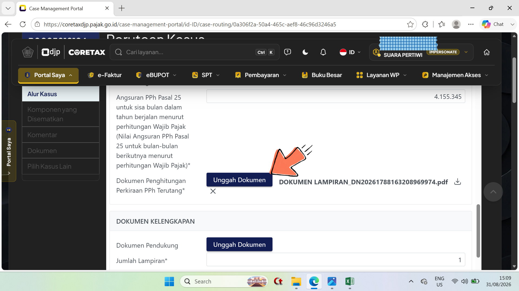The image size is (519, 291).
Task: Open notifications bell in Coretax header
Action: tap(323, 52)
